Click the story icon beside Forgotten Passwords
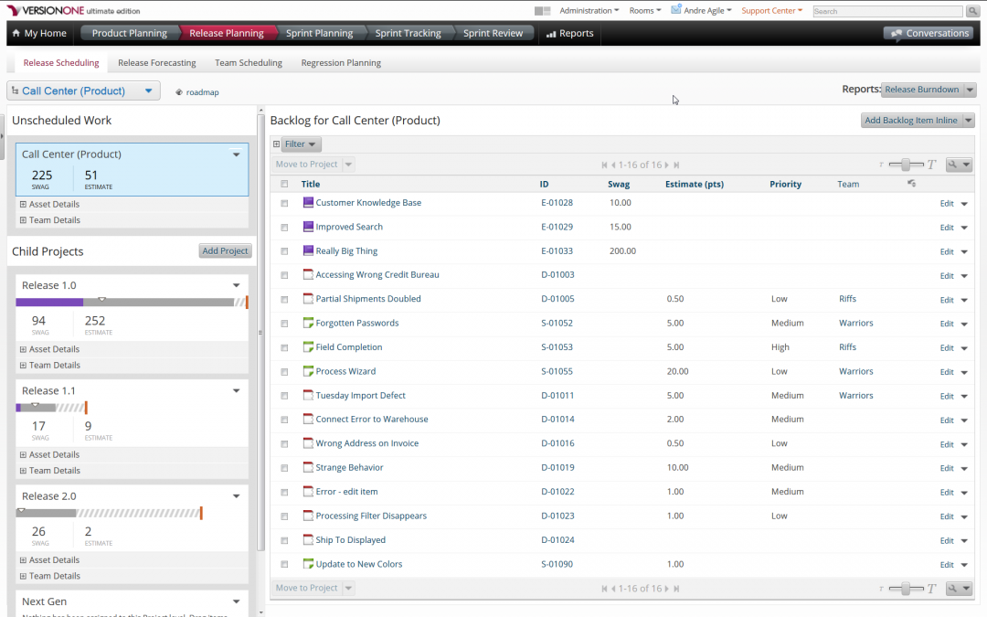This screenshot has height=617, width=987. tap(308, 323)
